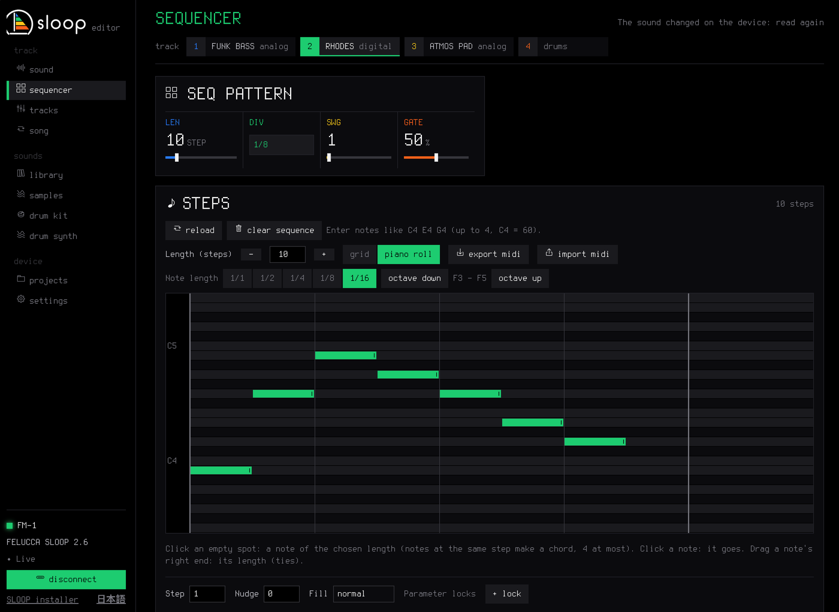Screen dimensions: 839x612
Task: Open samples via wave icon
Action: tap(20, 194)
